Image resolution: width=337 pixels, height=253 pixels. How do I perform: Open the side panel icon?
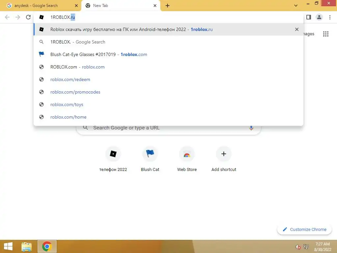tap(309, 17)
